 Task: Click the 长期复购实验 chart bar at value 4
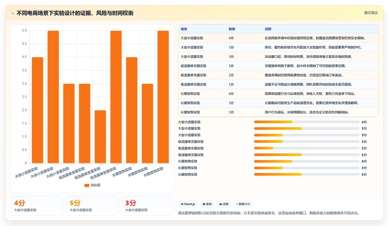tap(132, 110)
